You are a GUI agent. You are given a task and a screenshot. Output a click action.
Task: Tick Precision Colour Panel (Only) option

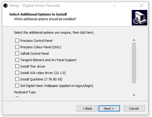pyautogui.click(x=17, y=47)
